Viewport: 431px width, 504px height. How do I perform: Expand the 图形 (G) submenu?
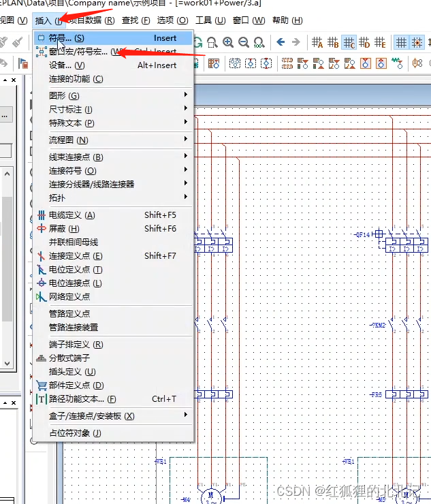pos(114,95)
